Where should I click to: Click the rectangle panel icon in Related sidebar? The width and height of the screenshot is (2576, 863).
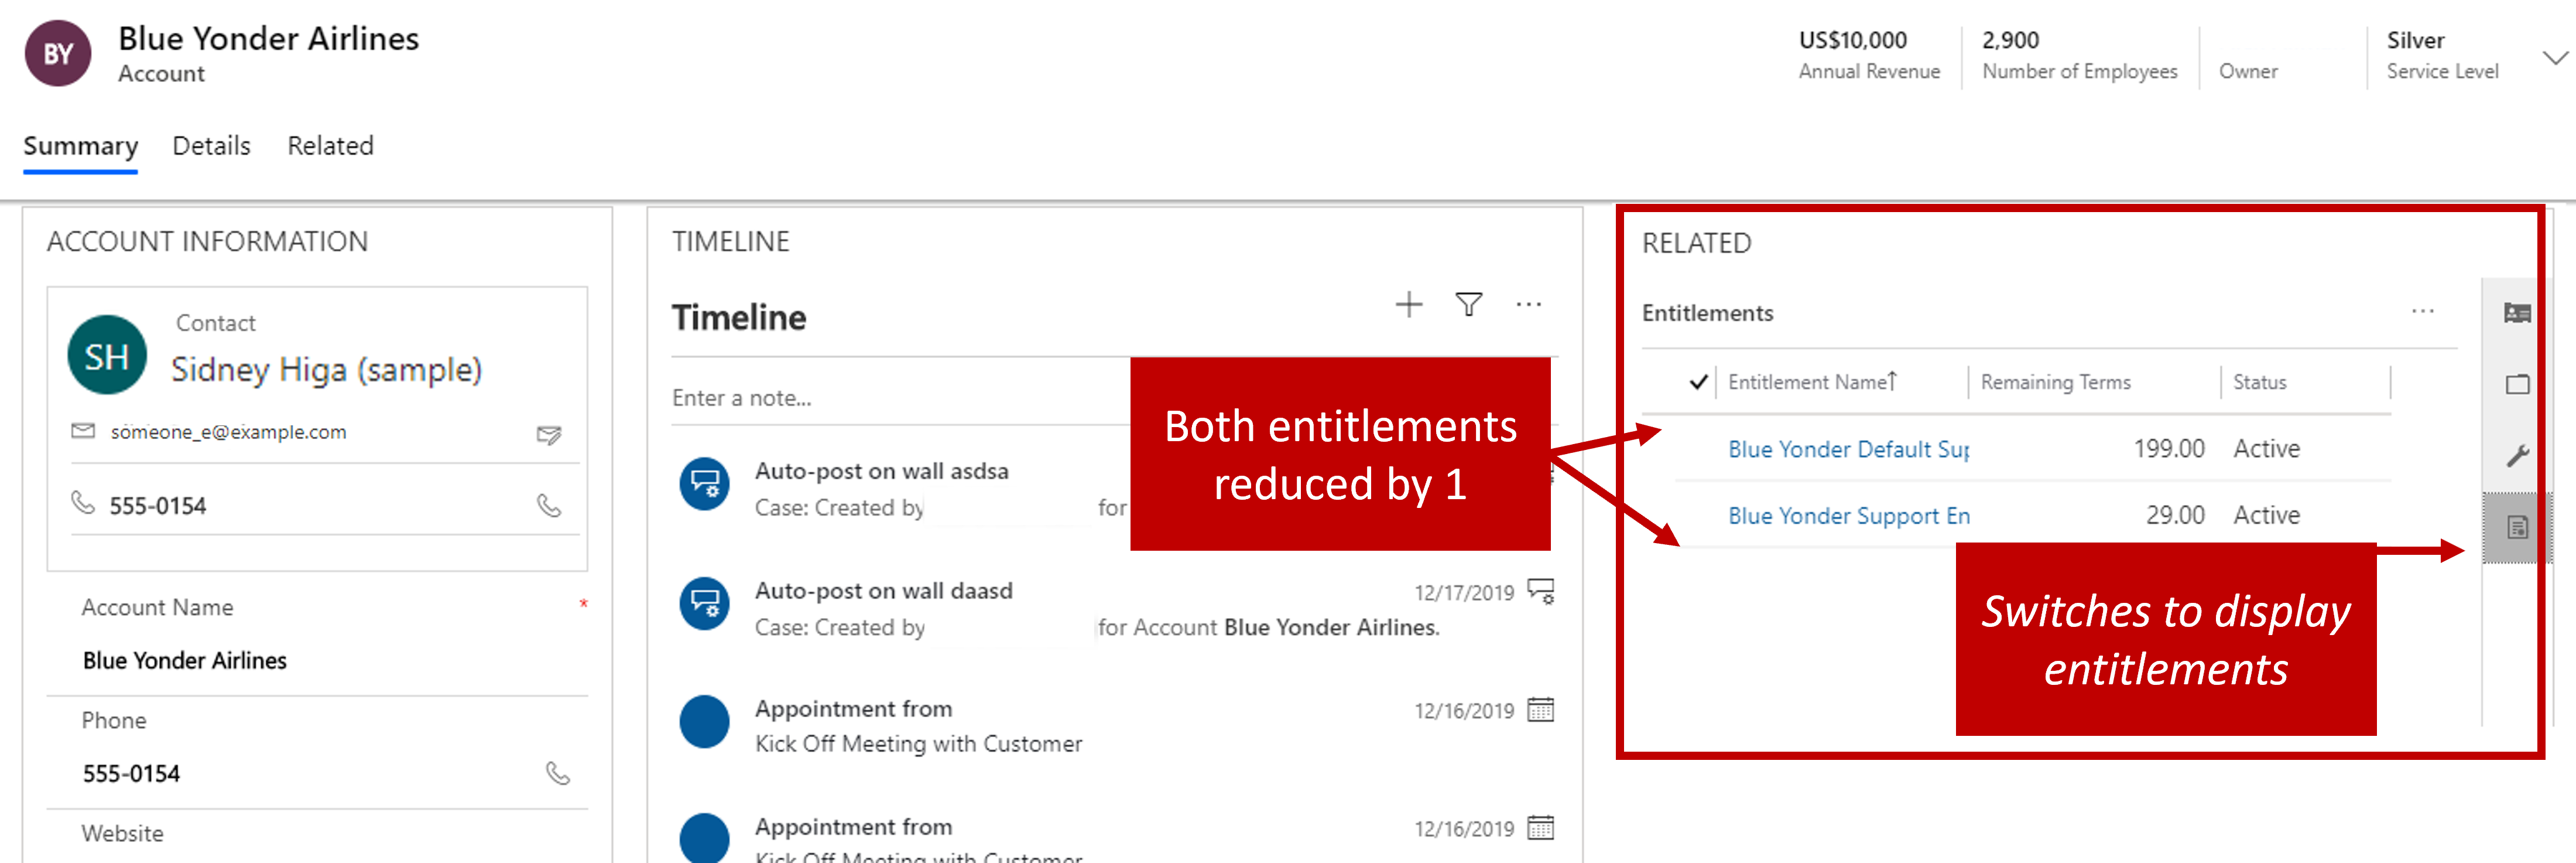point(2516,384)
